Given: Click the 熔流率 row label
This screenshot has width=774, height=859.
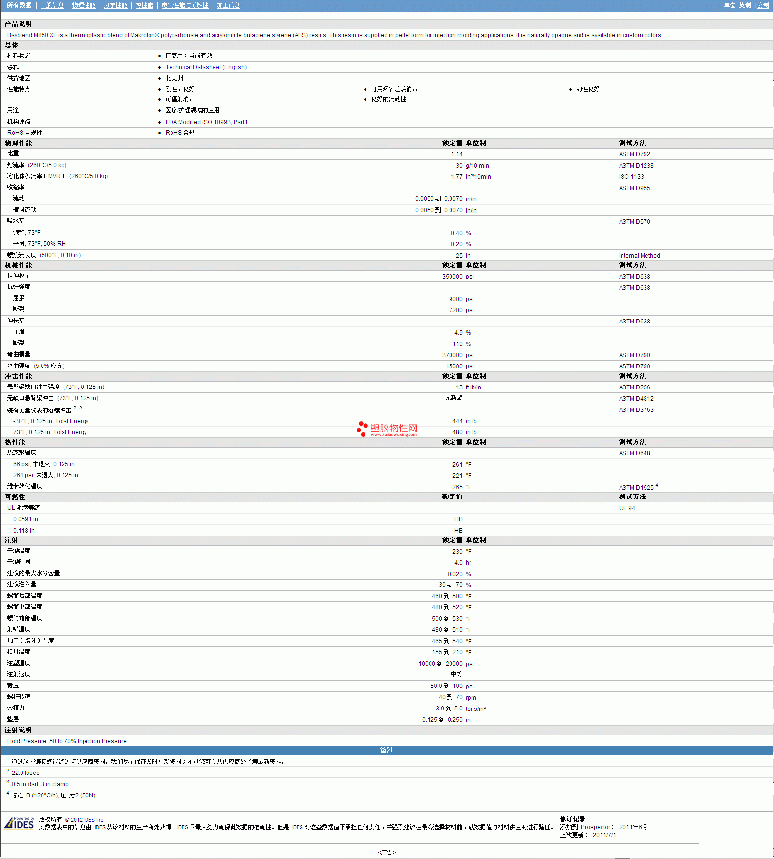Looking at the screenshot, I should point(37,165).
